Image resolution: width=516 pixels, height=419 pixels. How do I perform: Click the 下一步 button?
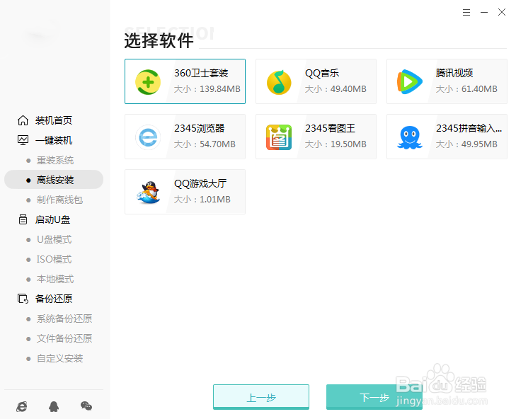point(374,396)
